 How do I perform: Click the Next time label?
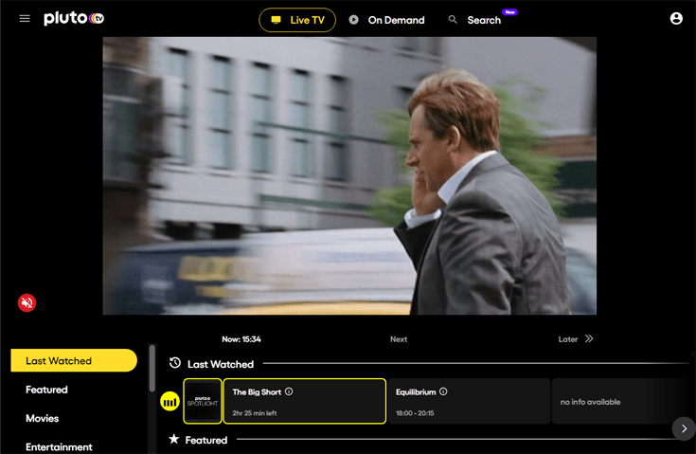coord(399,339)
